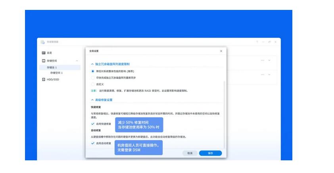Click the 取消 cancel button
The width and height of the screenshot is (334, 173).
click(x=190, y=153)
